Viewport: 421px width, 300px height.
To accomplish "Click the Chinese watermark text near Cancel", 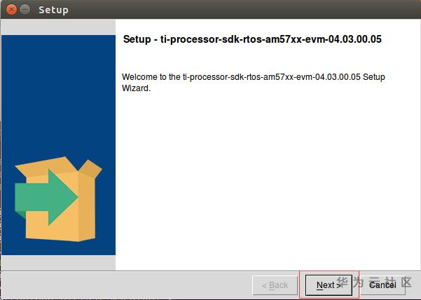I will click(x=374, y=282).
